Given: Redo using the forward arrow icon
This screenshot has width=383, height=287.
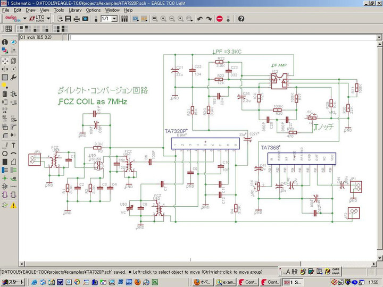Looking at the screenshot, I should [x=209, y=19].
